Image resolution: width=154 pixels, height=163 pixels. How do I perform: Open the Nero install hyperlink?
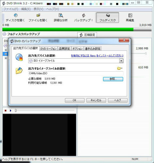97,56
